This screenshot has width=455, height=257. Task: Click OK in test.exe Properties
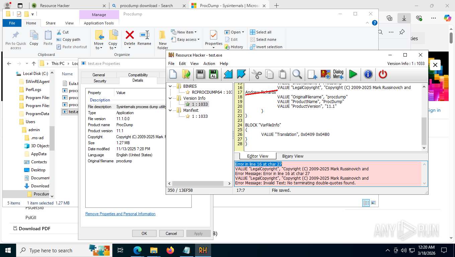144,234
